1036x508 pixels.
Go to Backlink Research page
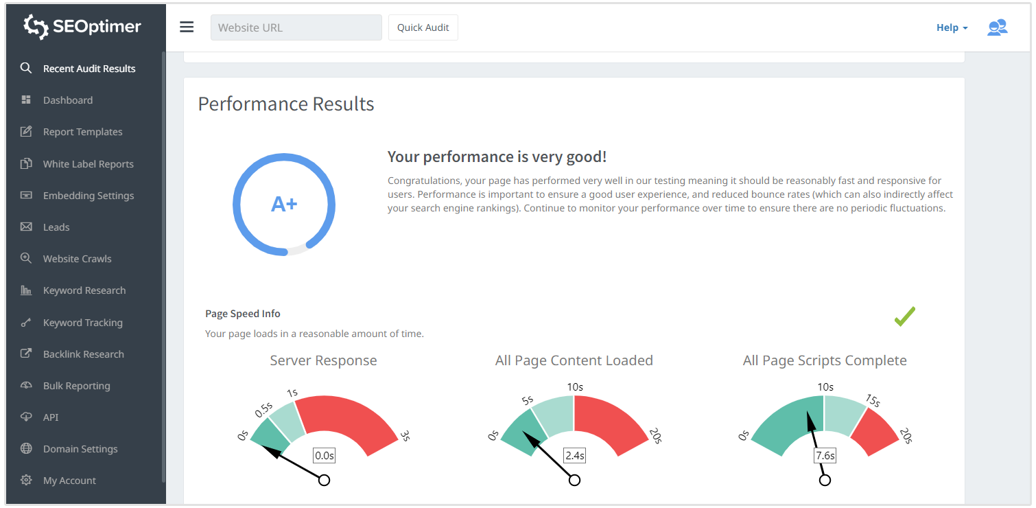pos(83,354)
